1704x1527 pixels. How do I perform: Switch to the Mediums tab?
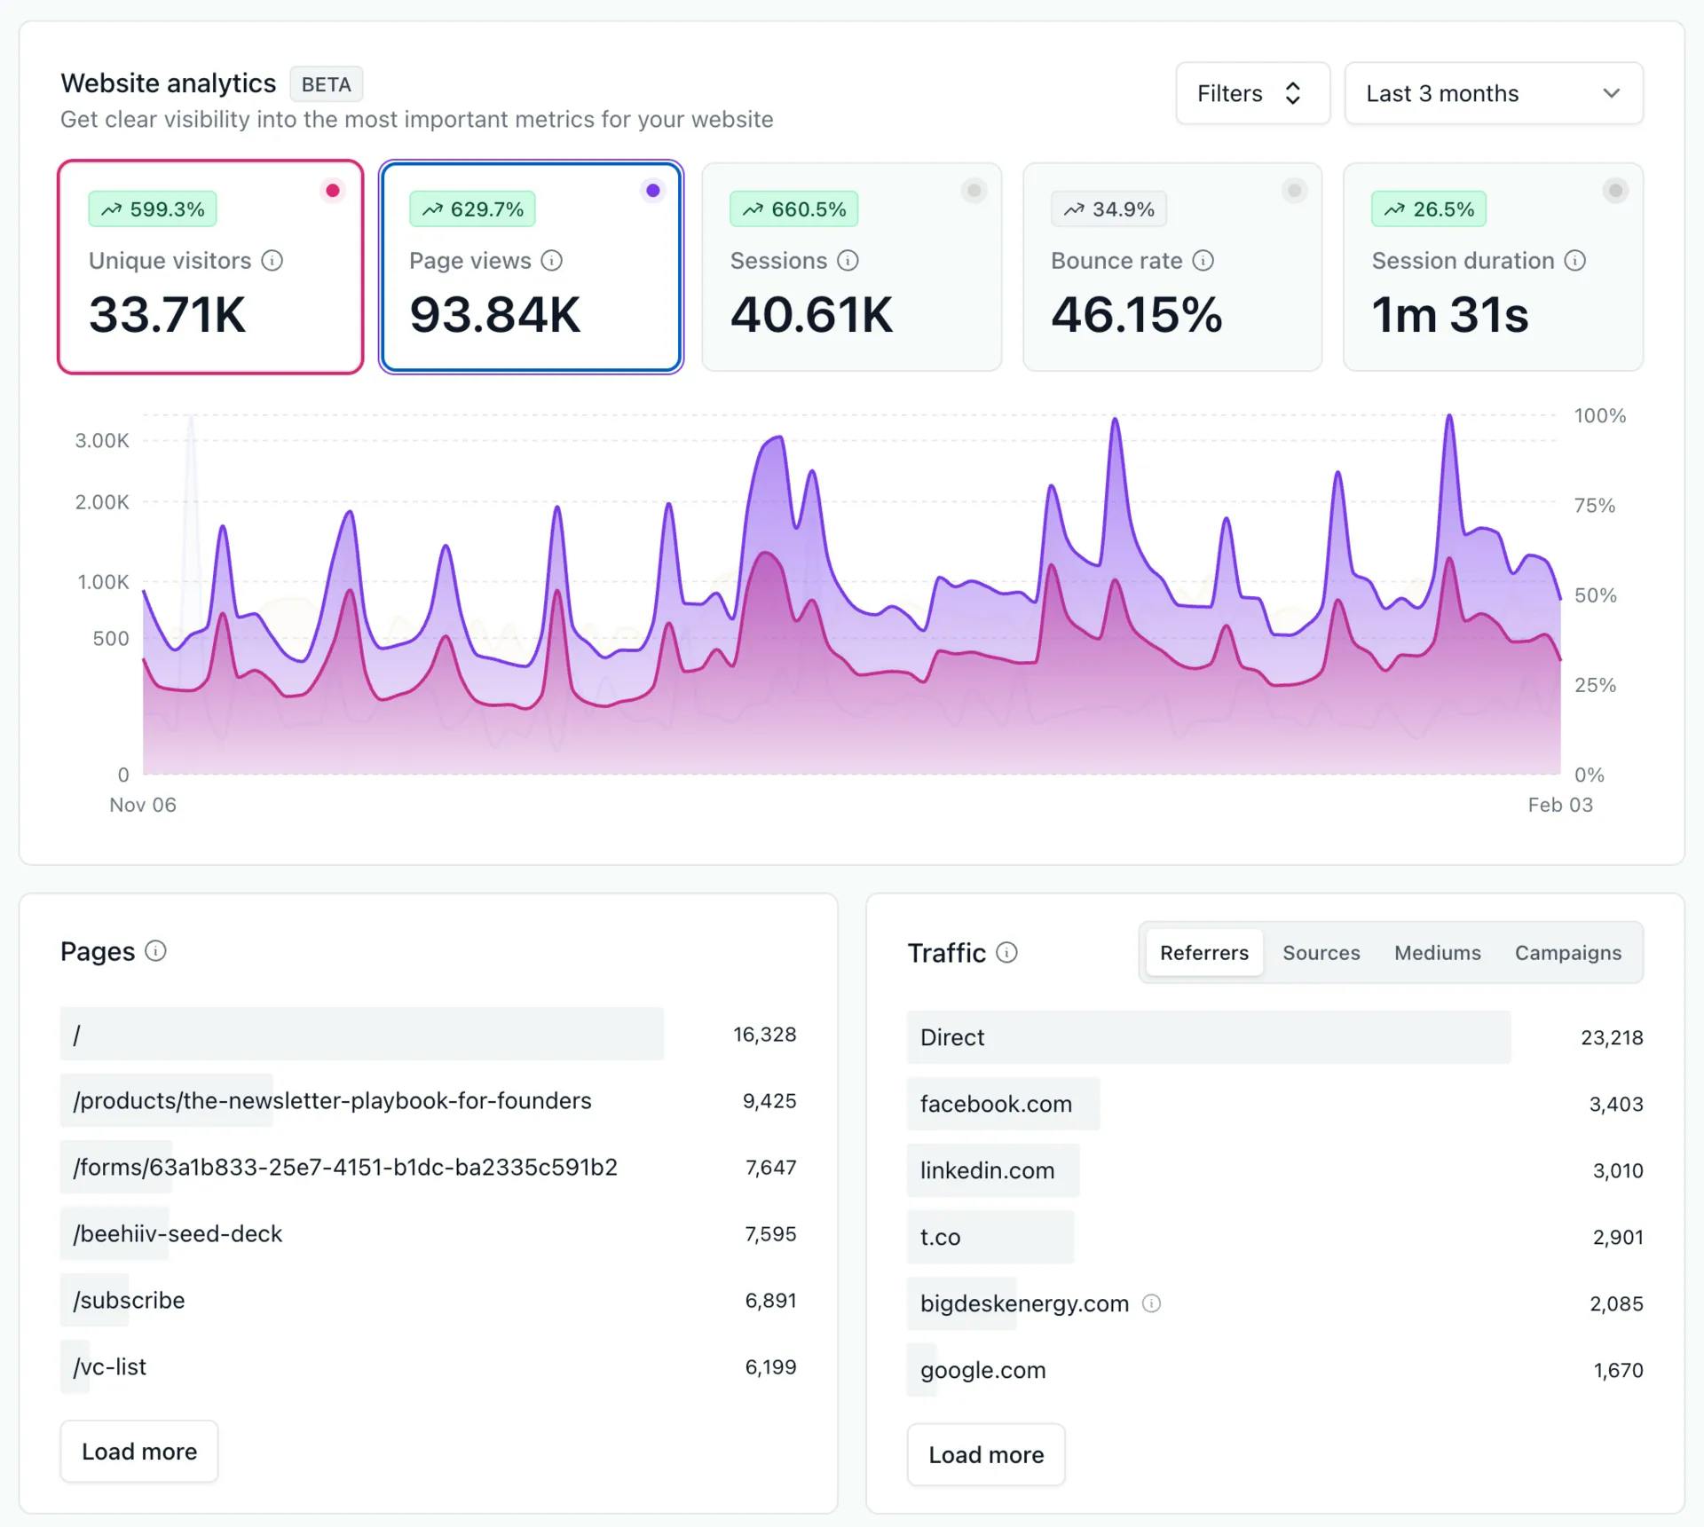click(1437, 953)
